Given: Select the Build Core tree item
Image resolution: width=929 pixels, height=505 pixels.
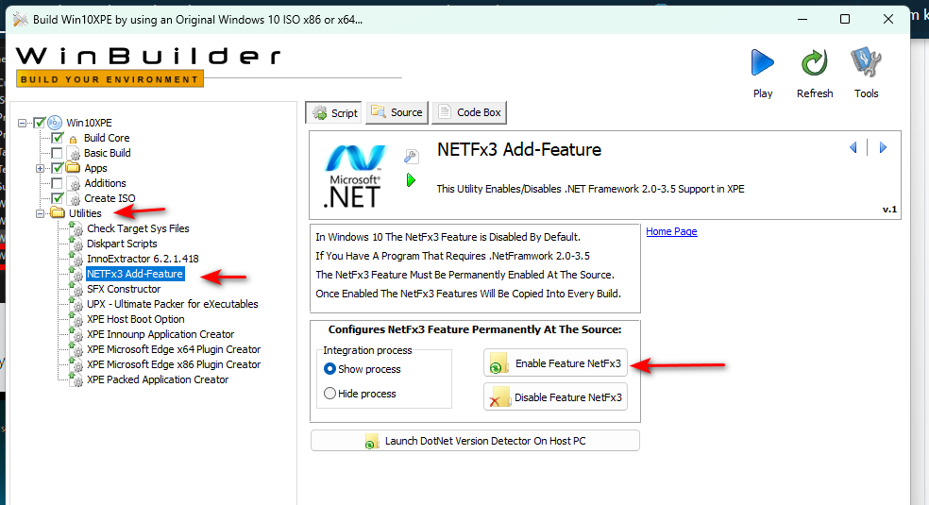Looking at the screenshot, I should coord(107,138).
